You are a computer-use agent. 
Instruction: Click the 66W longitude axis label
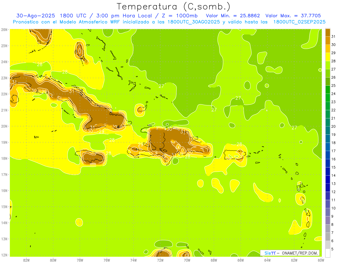241,260
